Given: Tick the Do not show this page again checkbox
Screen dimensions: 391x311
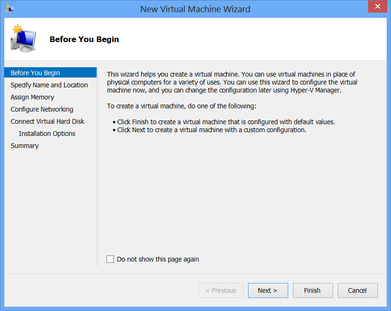Looking at the screenshot, I should click(110, 259).
